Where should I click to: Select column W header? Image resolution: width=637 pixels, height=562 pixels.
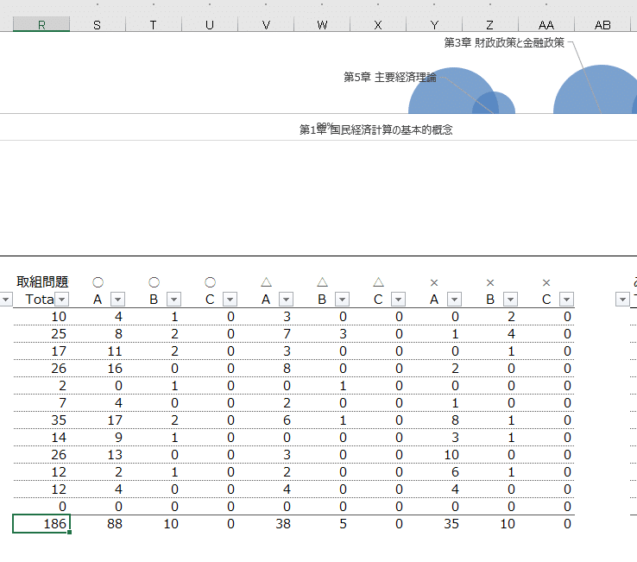click(x=322, y=25)
